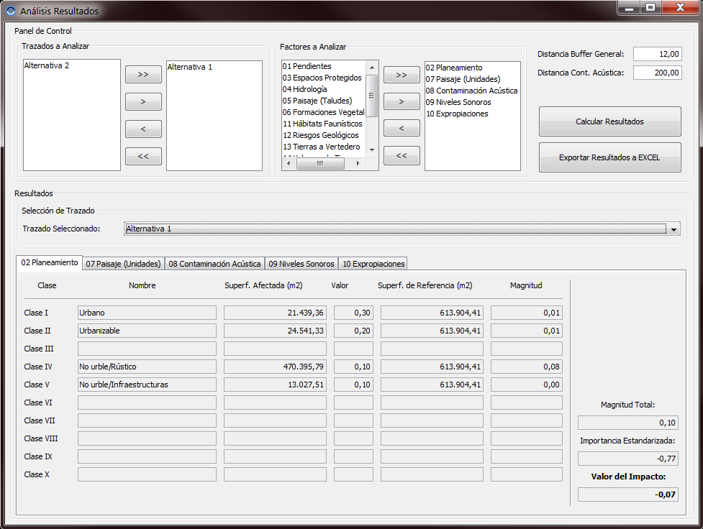
Task: Select 12 Riesgos Geológicos factor
Action: tap(321, 135)
